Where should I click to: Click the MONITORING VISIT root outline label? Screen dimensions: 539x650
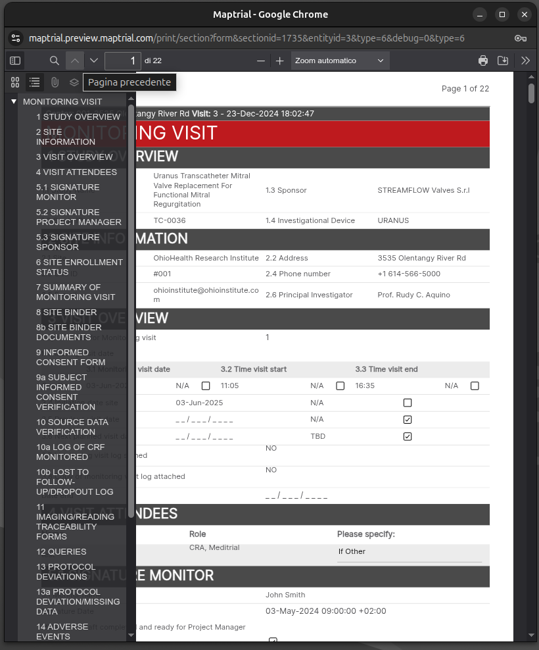point(62,101)
